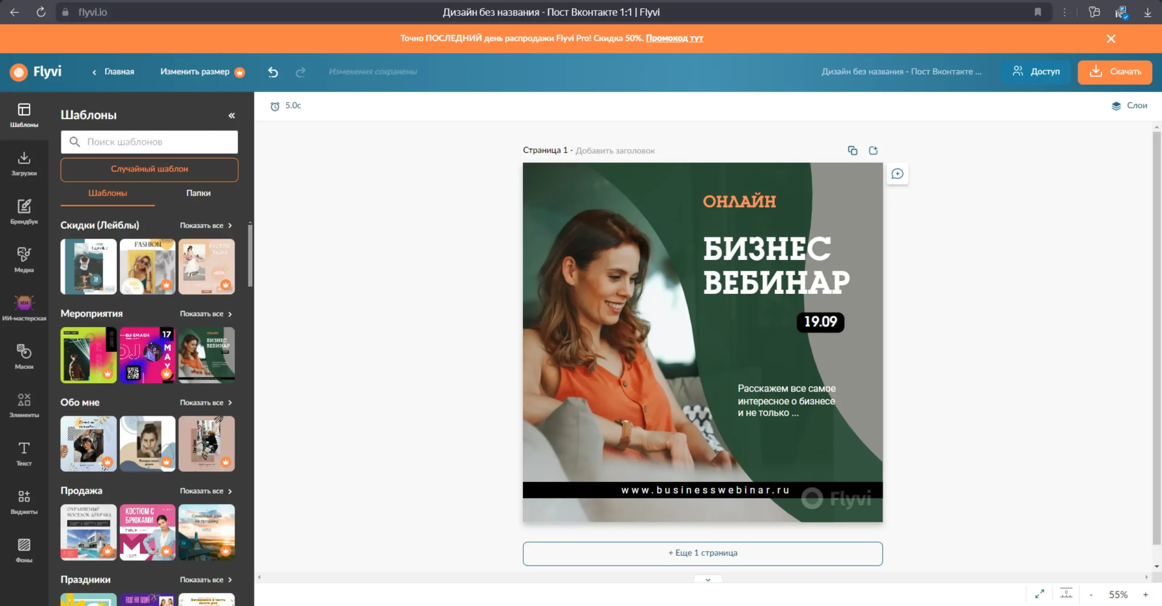The height and width of the screenshot is (606, 1162).
Task: Click the Случайный шаблон button
Action: (149, 169)
